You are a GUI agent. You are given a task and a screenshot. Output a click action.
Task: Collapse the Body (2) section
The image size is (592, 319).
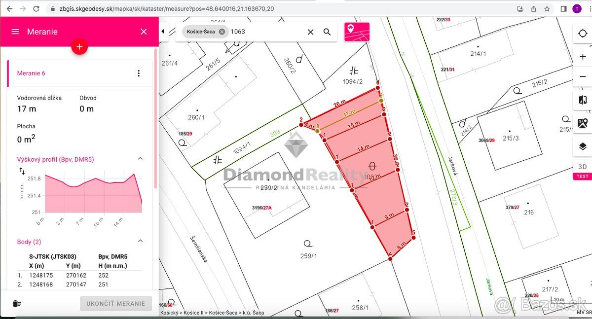[140, 241]
